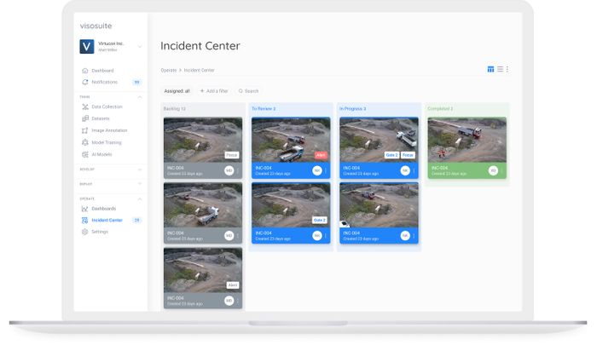Open Incident Center in the sidebar menu

(x=107, y=220)
